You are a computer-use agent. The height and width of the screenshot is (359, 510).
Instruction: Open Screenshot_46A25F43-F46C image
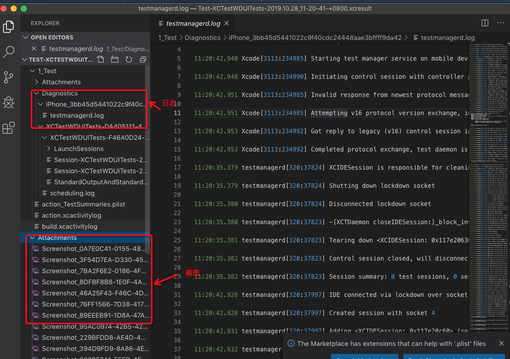point(95,293)
